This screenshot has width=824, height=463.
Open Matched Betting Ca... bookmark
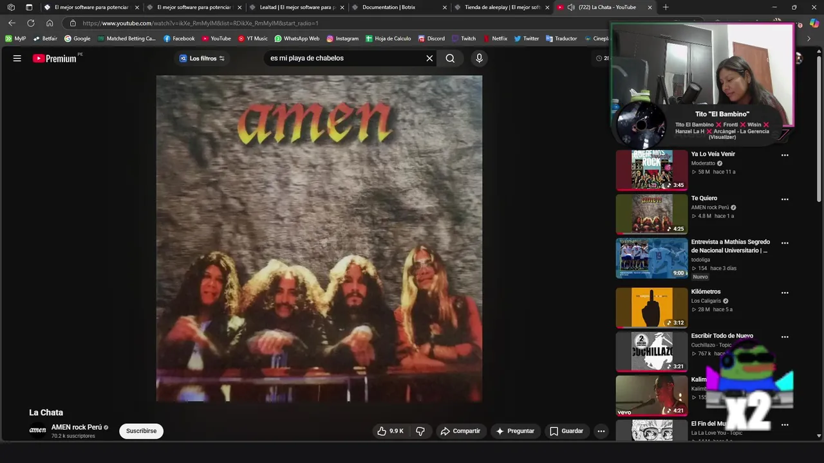[x=127, y=39]
